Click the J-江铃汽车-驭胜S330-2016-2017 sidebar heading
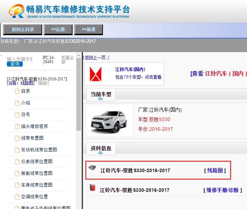This screenshot has width=247, height=209. coord(37,79)
